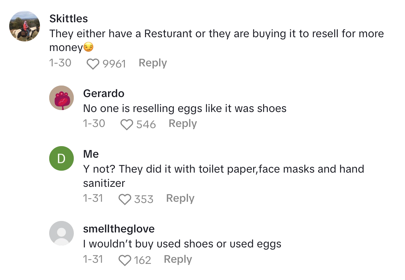Screen dimensions: 405x280
Task: Like Skittles' comment with the heart icon
Action: [x=93, y=64]
